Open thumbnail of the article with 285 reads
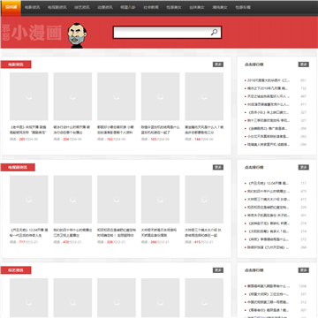Image resolution: width=318 pixels, height=318 pixels. click(x=29, y=96)
